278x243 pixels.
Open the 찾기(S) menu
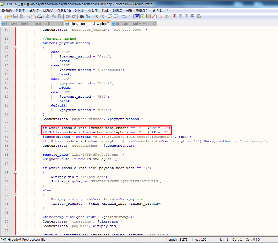click(34, 11)
